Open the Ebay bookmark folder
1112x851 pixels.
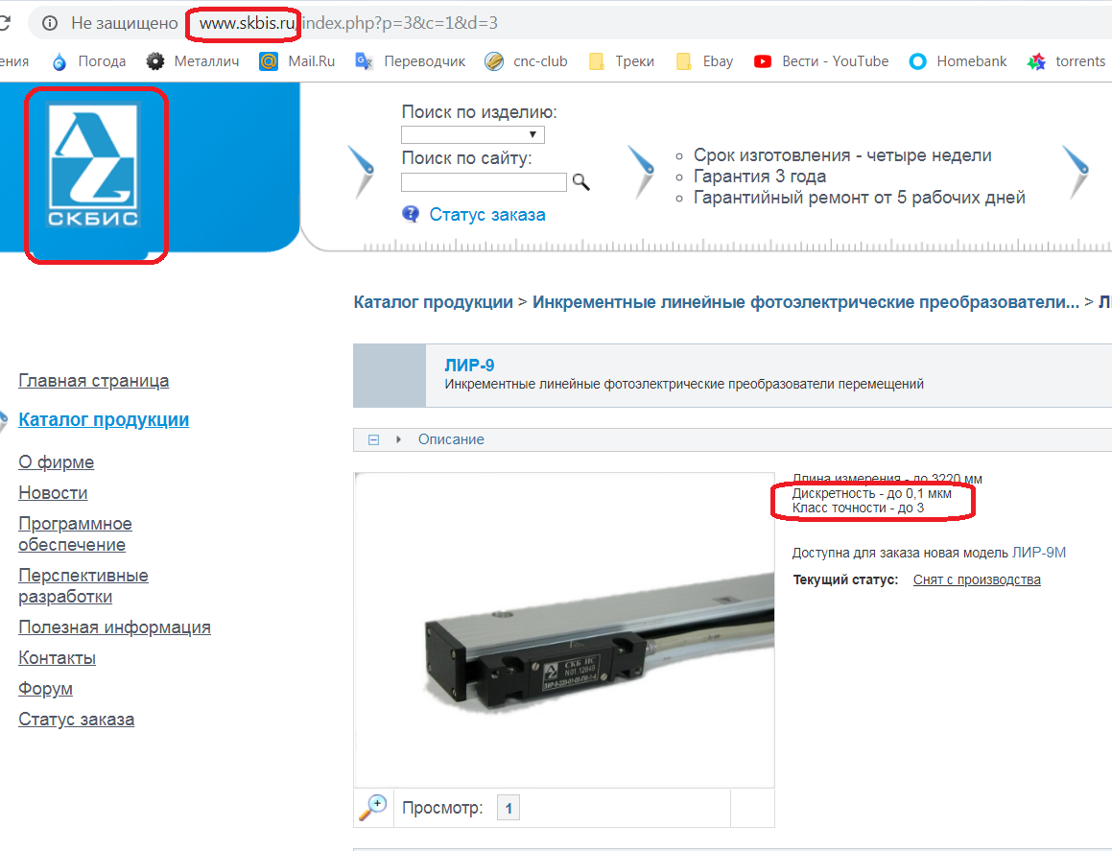point(704,61)
